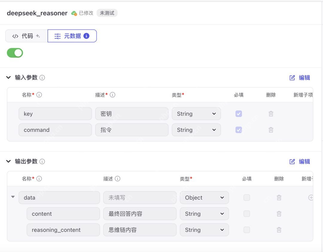Open Object type dropdown for data

pyautogui.click(x=204, y=198)
